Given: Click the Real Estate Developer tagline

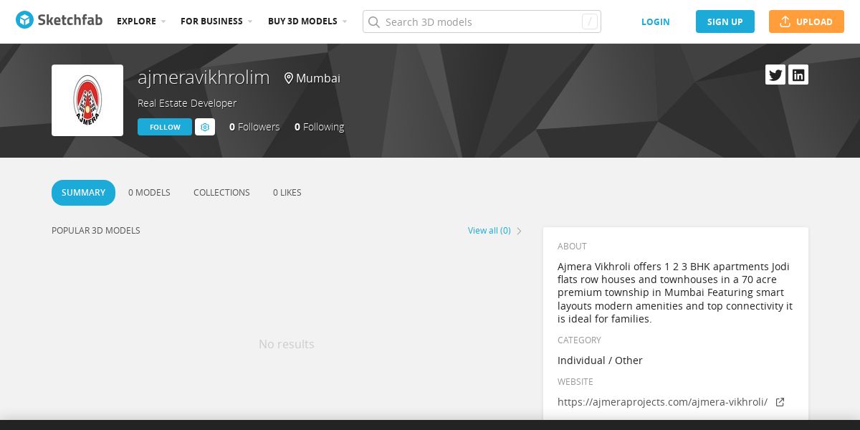Looking at the screenshot, I should coord(187,103).
